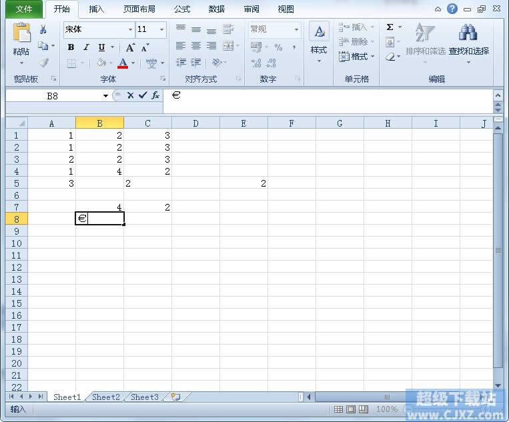Click the red font color button
The height and width of the screenshot is (422, 509).
click(x=122, y=63)
